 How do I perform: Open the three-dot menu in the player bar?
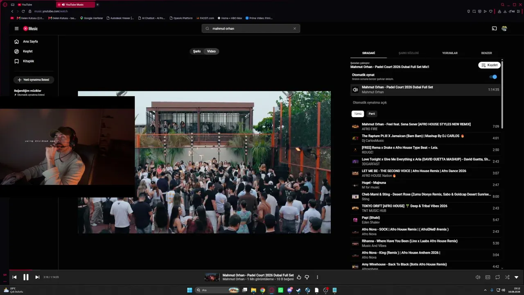point(317,277)
